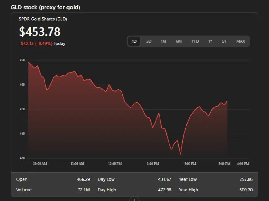Screen dimensions: 269x201
Task: Click the GLD stock (proxy for gold) heading
Action: tap(45, 7)
